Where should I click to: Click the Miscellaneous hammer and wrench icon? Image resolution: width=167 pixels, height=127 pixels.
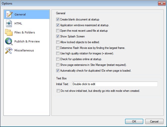(x=9, y=50)
